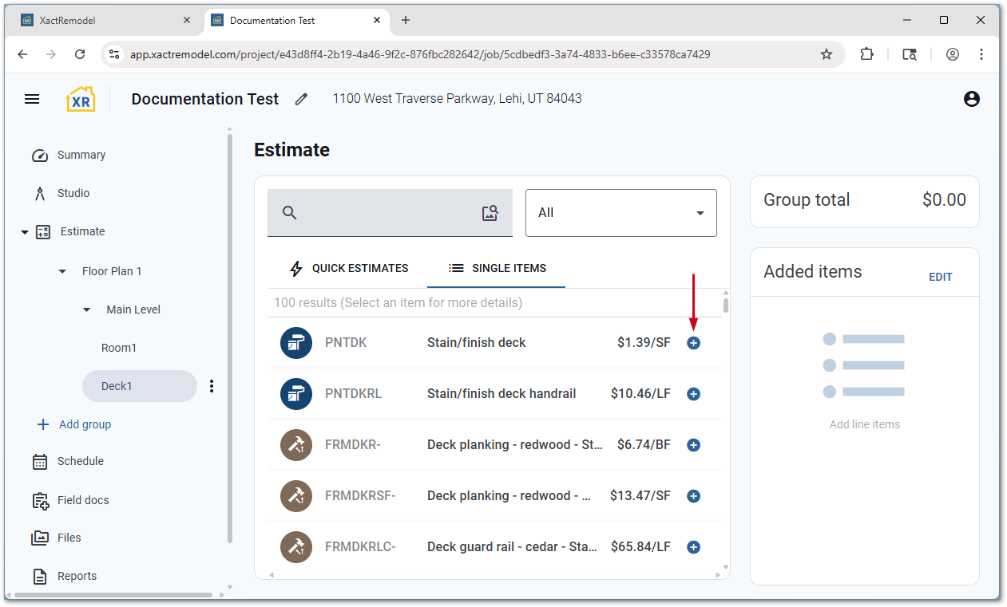1007x607 pixels.
Task: Click the image search icon in the search bar
Action: click(x=490, y=212)
